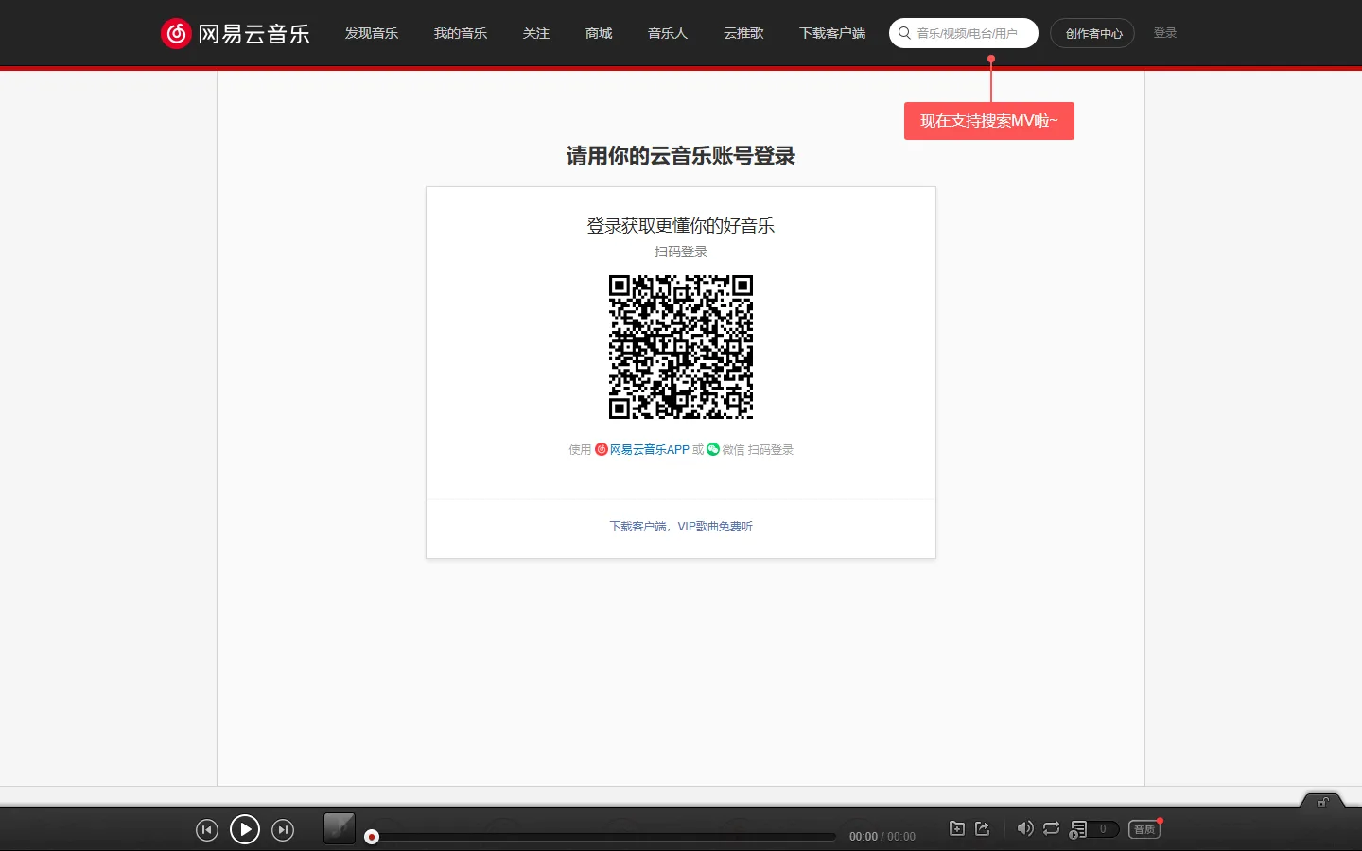The image size is (1362, 851).
Task: Open the 云推歌 menu item
Action: (x=743, y=33)
